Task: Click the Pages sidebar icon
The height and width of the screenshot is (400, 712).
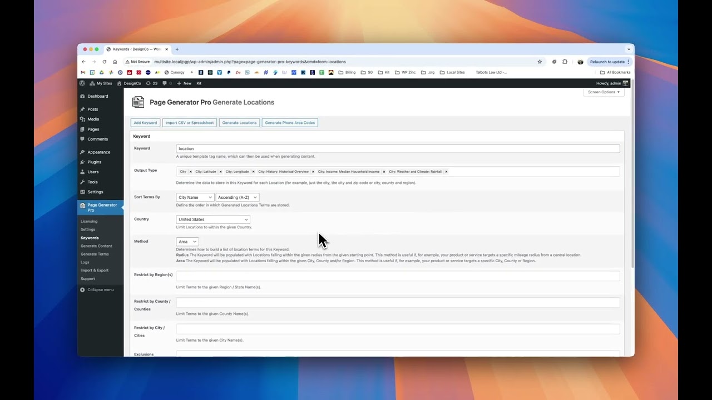Action: (x=82, y=129)
